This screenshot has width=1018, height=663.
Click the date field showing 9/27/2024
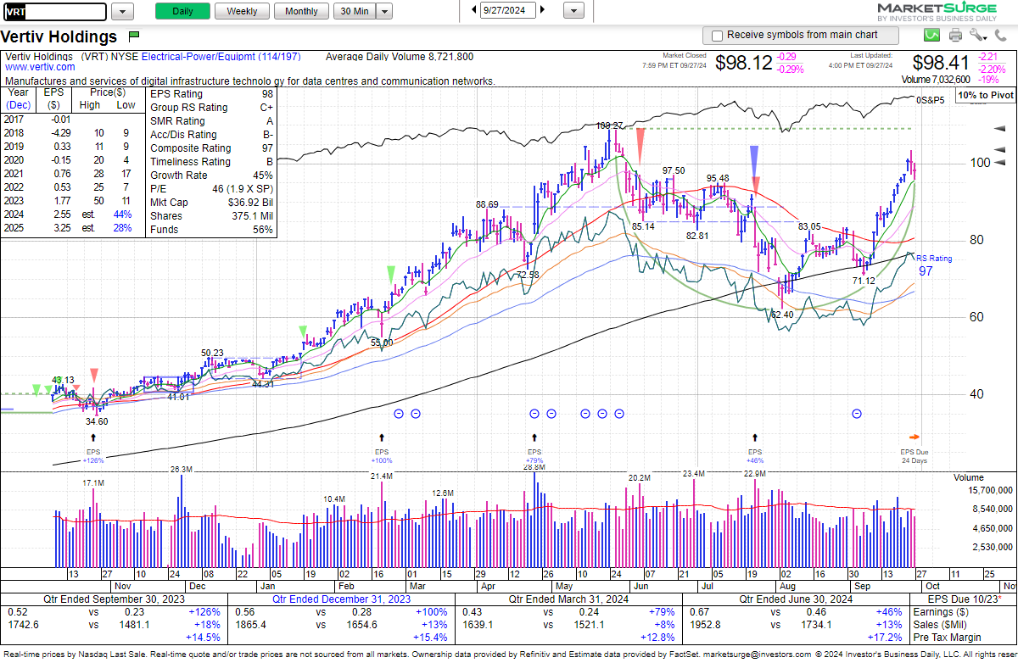(507, 10)
